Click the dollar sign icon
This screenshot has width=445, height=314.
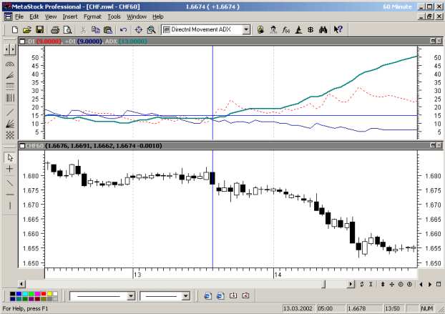(x=310, y=29)
